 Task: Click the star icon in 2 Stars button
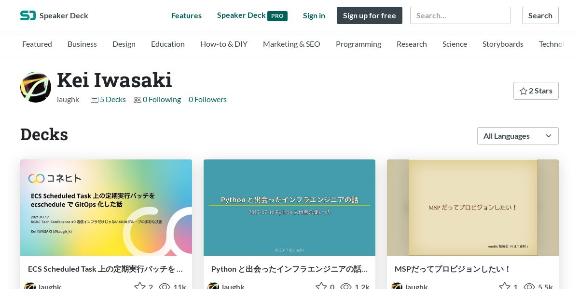click(523, 91)
